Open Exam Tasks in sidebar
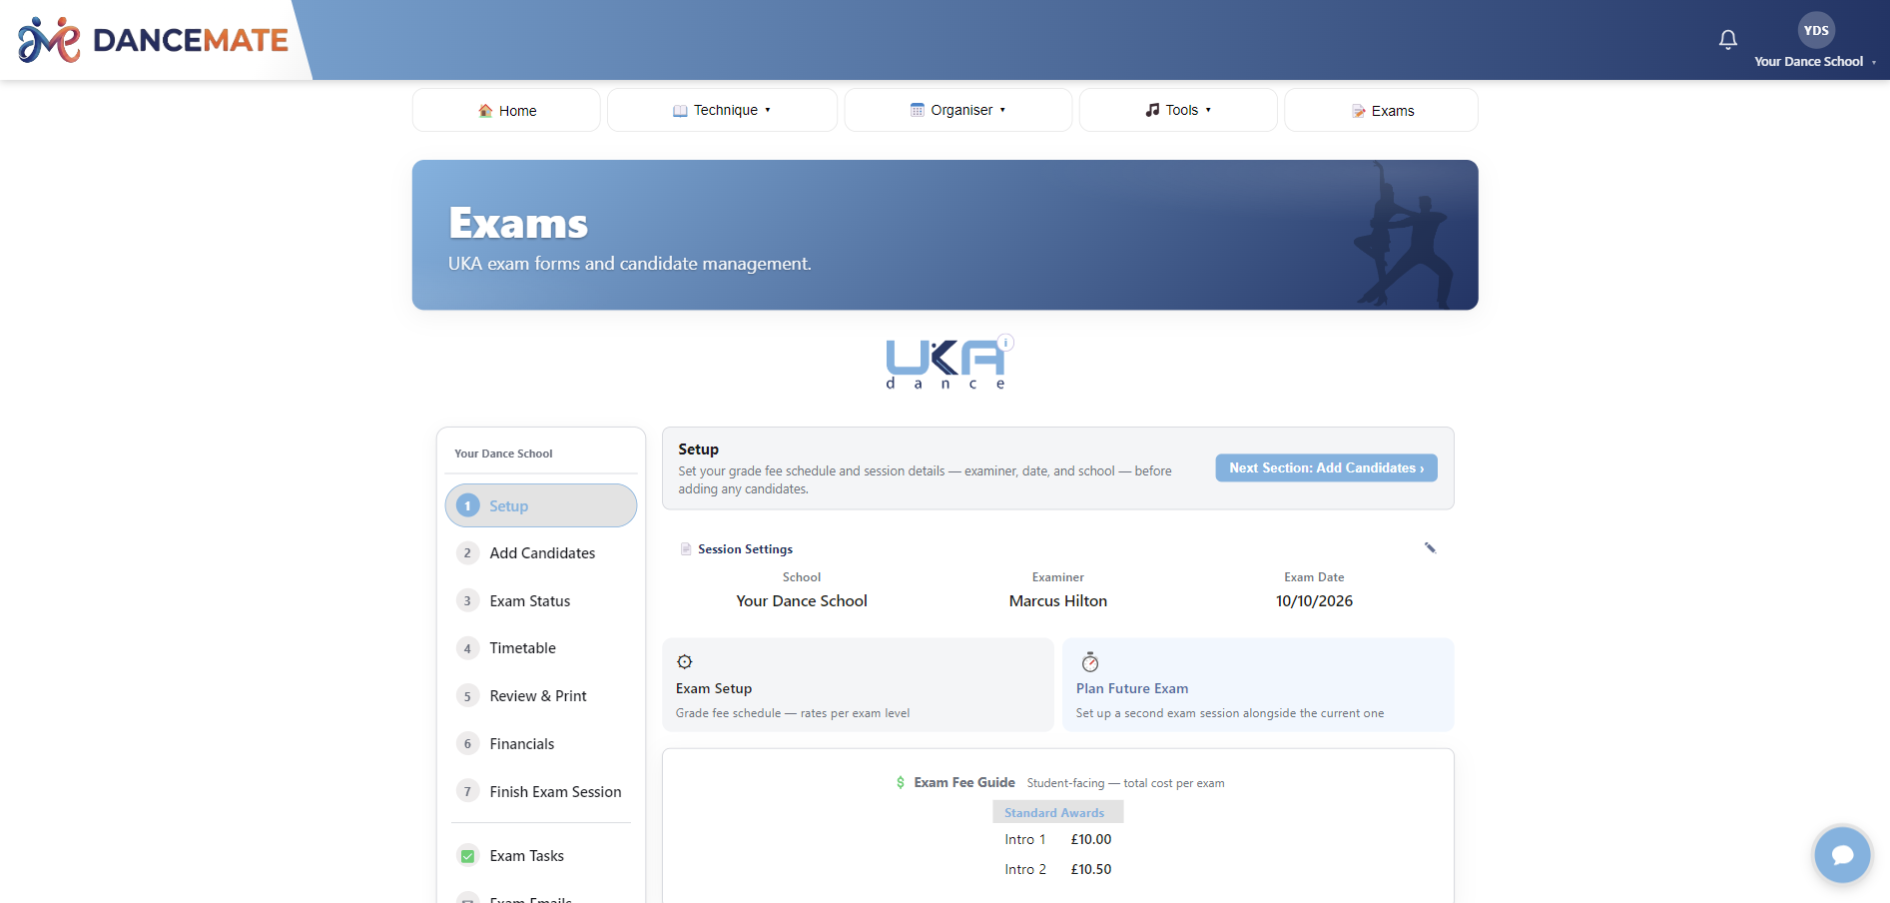Screen dimensions: 1890x903 coord(541,856)
